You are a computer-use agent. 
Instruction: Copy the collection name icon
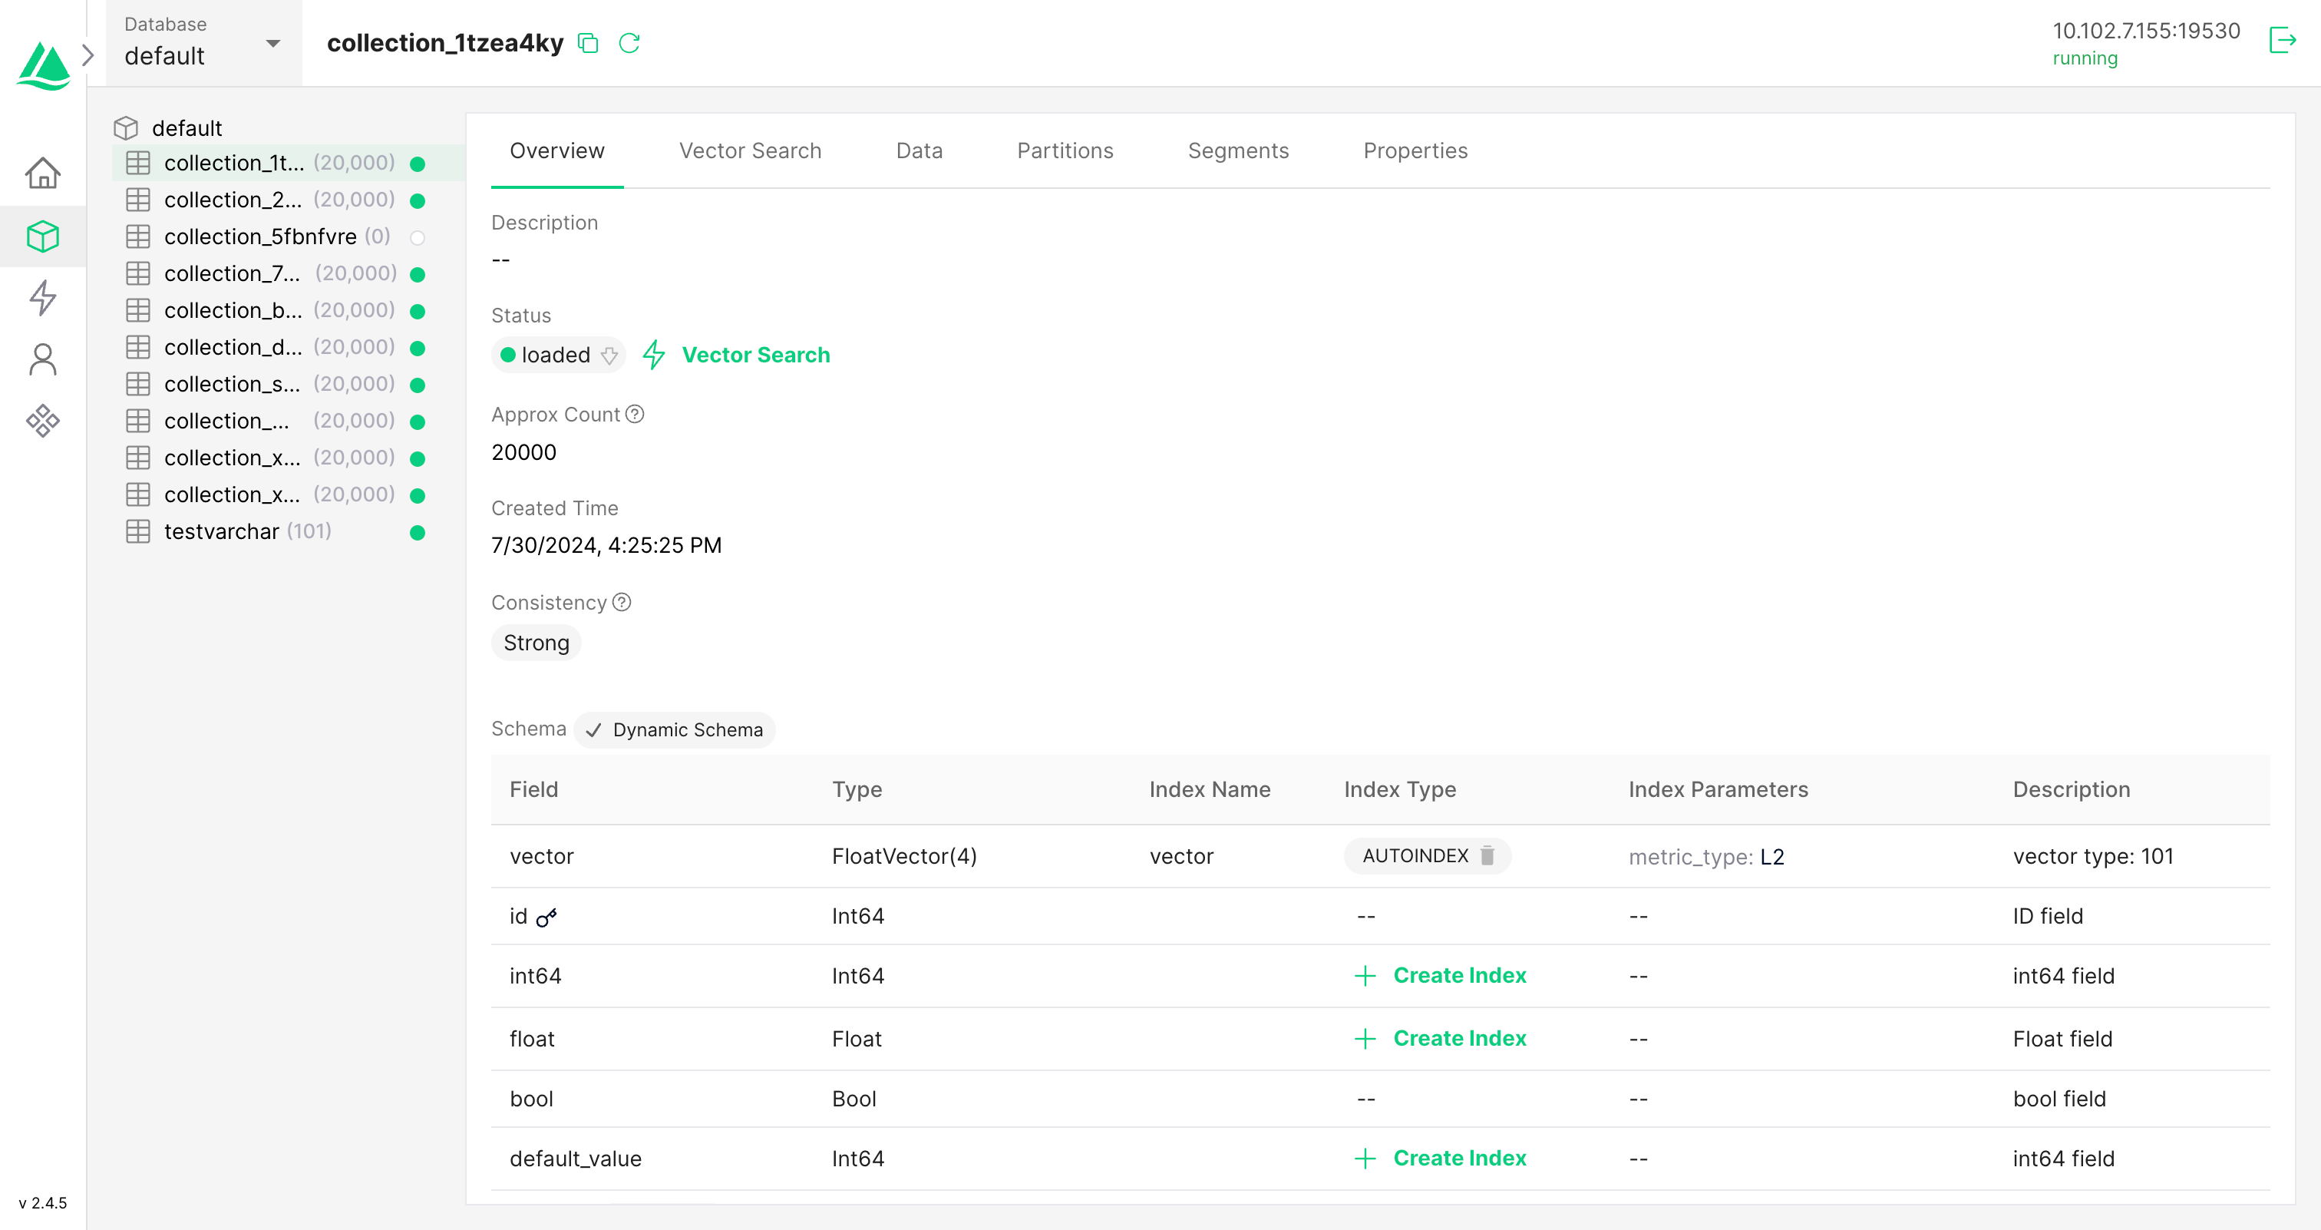click(587, 43)
